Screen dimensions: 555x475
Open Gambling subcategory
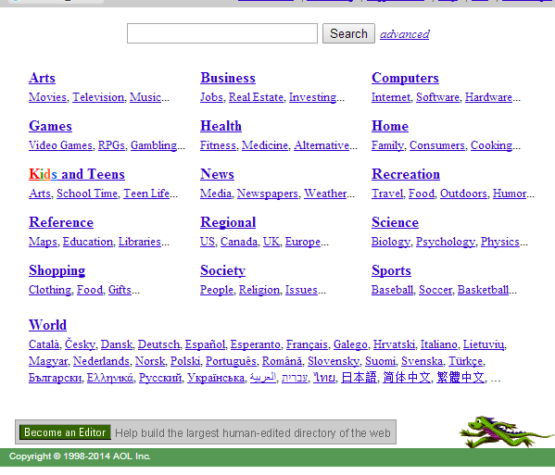coord(154,145)
